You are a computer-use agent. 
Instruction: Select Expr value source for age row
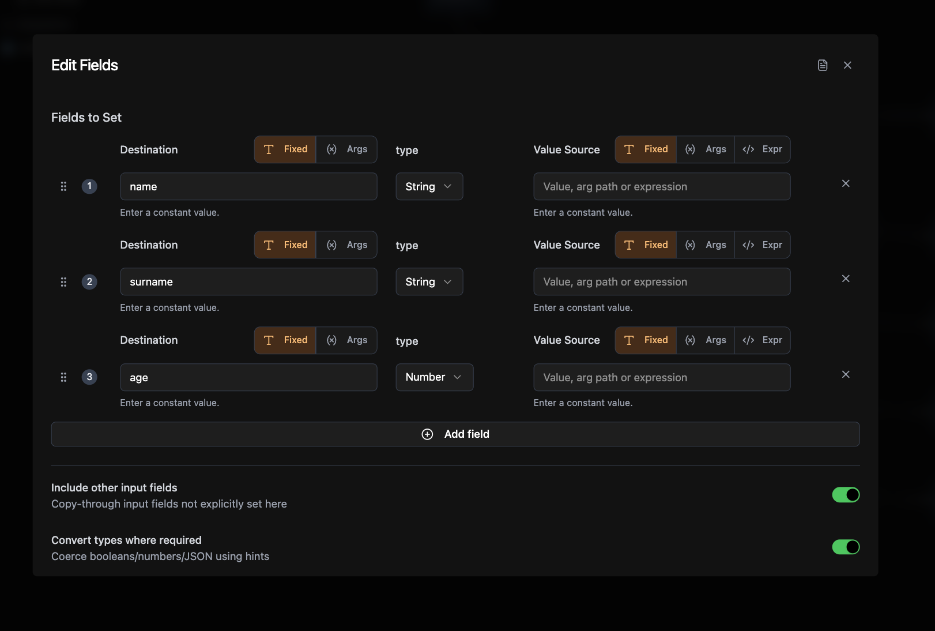[762, 340]
